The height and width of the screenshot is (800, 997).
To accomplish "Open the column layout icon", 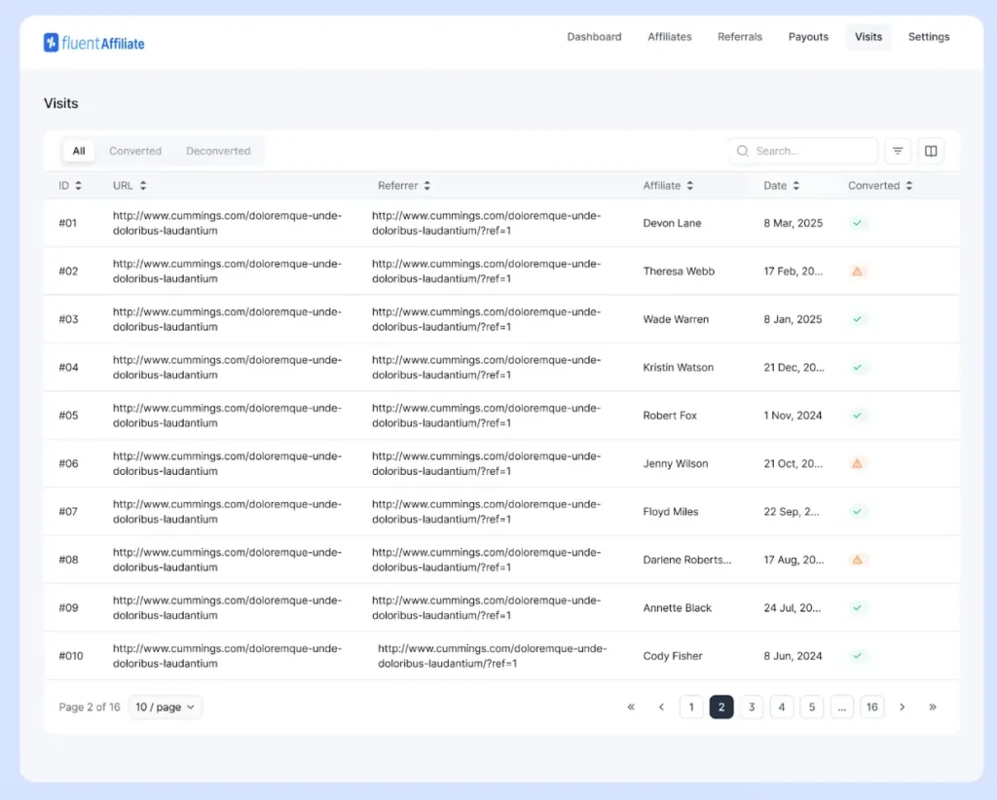I will click(x=930, y=151).
